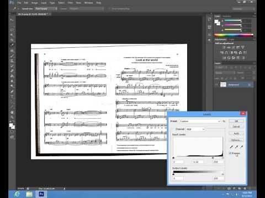Select the Rectangular Marquee tool
This screenshot has width=265, height=198.
12,25
